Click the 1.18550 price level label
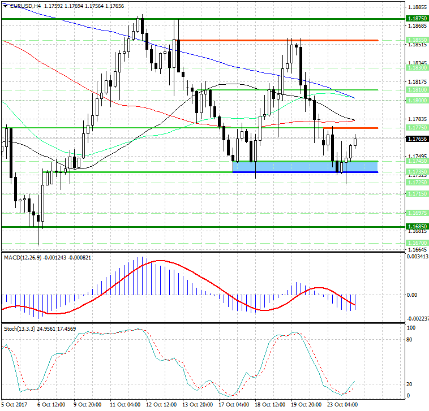This screenshot has height=411, width=429. coord(417,40)
